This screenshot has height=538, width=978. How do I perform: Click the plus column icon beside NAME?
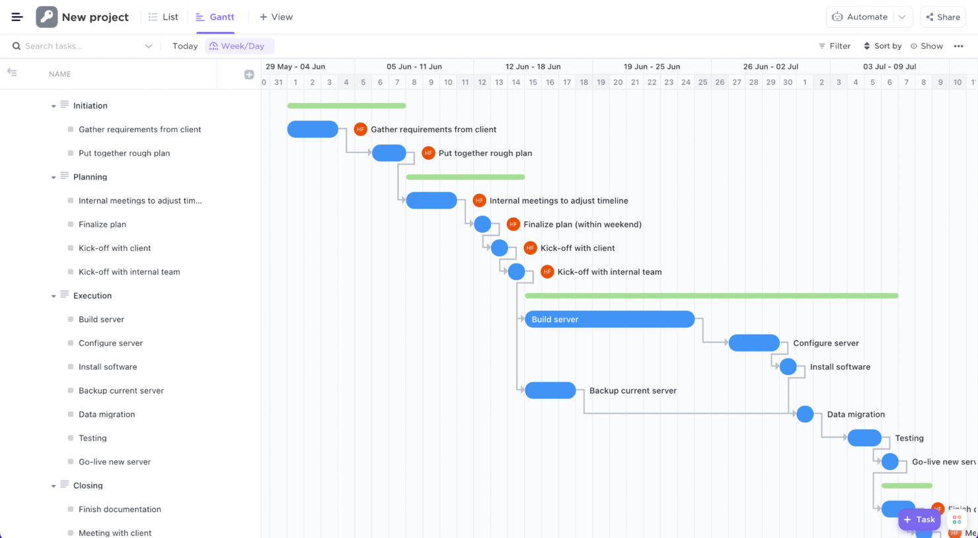pos(249,75)
